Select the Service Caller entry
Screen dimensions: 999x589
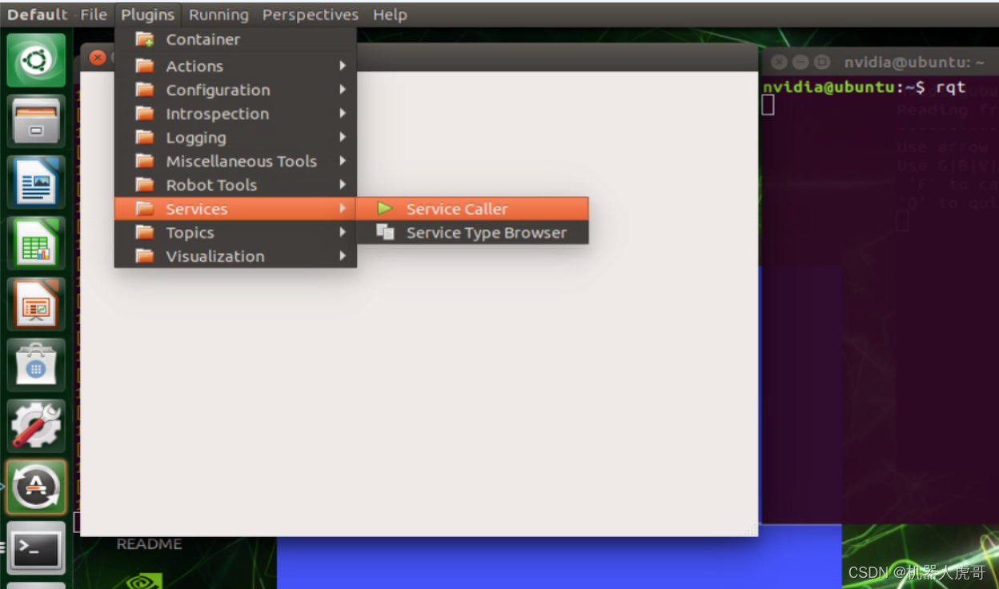456,208
